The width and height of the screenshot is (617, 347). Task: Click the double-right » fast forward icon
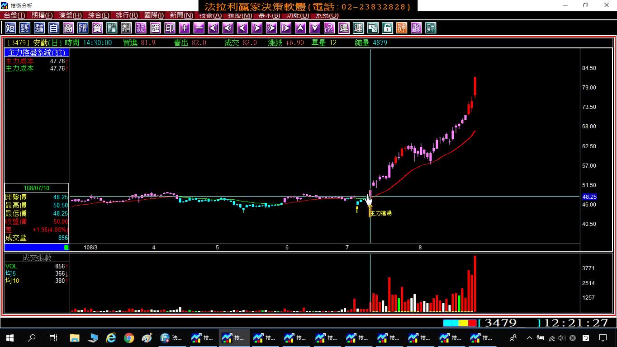[x=271, y=28]
